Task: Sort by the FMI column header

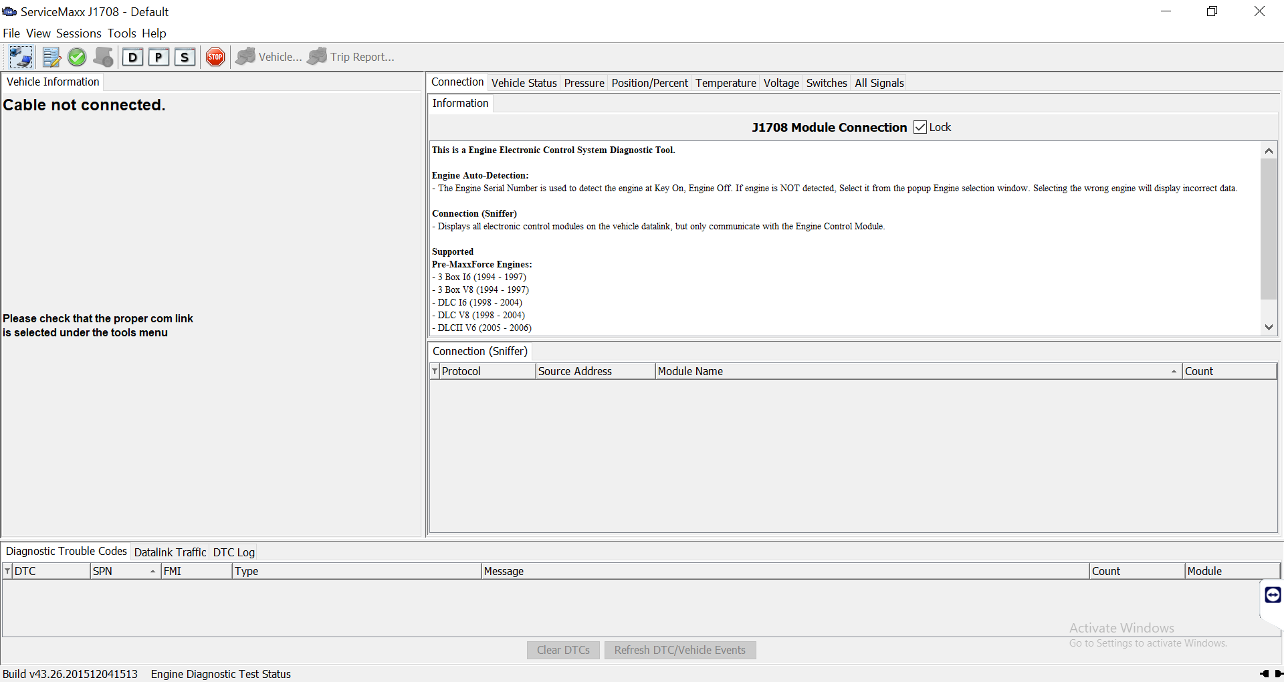Action: pos(196,571)
